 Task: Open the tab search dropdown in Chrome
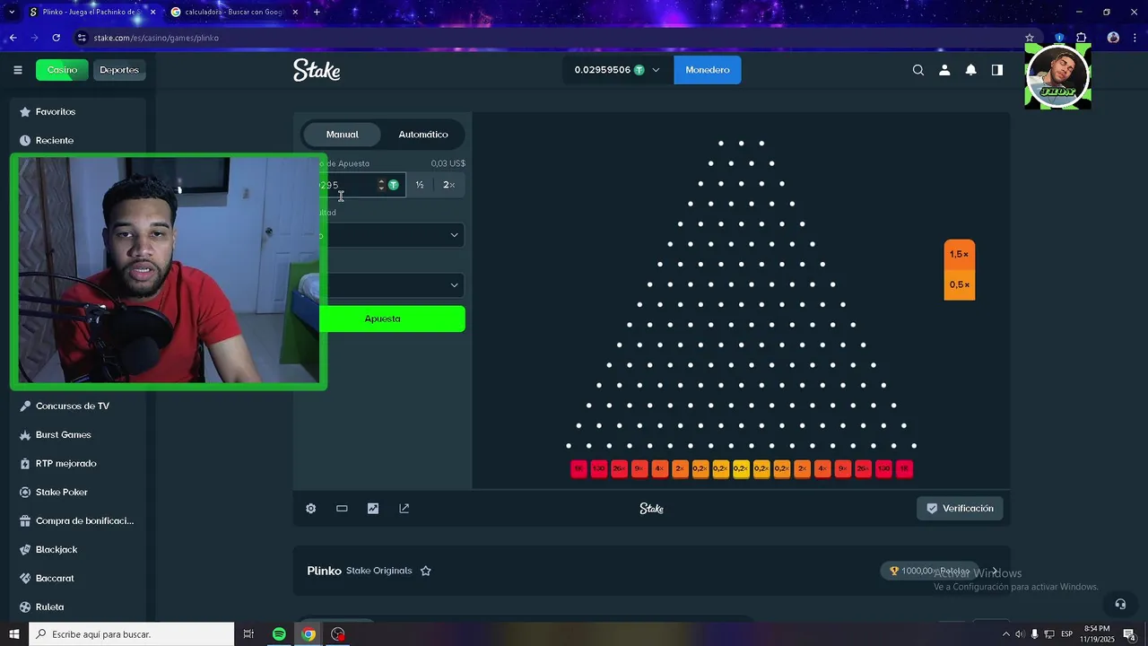pyautogui.click(x=12, y=12)
